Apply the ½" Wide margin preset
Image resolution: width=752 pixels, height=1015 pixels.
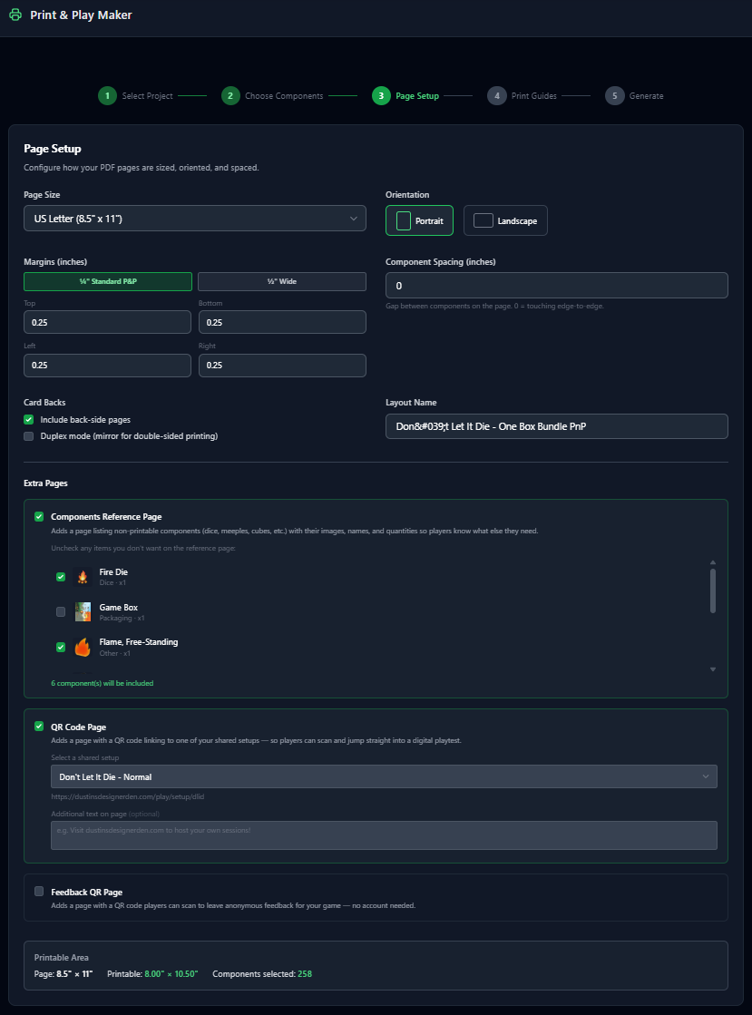pos(280,281)
